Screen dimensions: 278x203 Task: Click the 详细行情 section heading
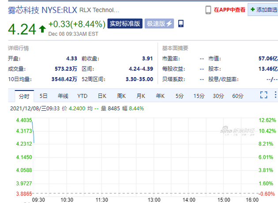(19, 48)
